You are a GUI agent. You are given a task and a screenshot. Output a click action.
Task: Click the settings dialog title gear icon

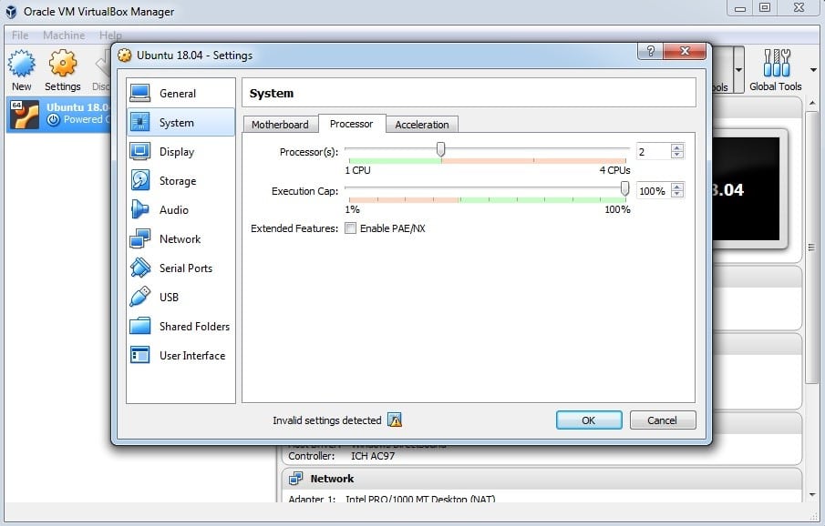[x=125, y=55]
